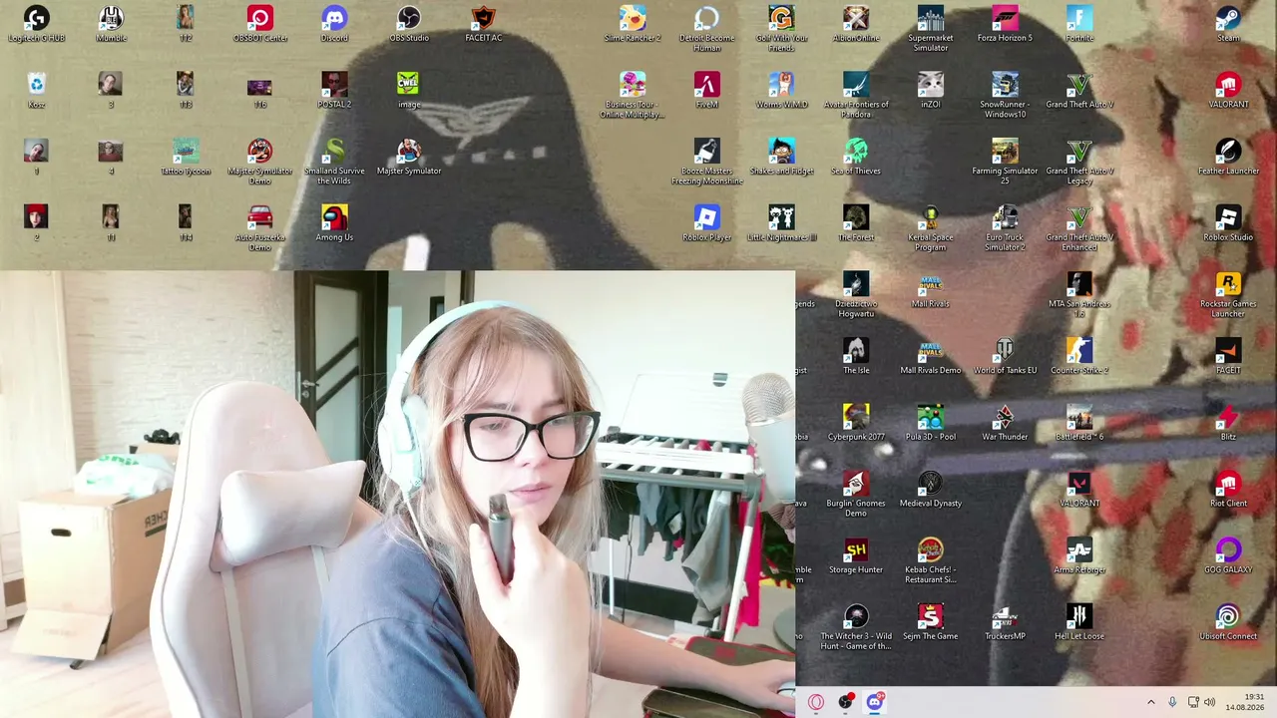Open the FiveM shortcut
Image resolution: width=1277 pixels, height=718 pixels.
pos(706,91)
